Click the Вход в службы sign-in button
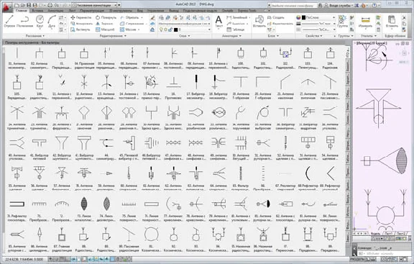Screen dimensions: 414x264 tap(339, 5)
